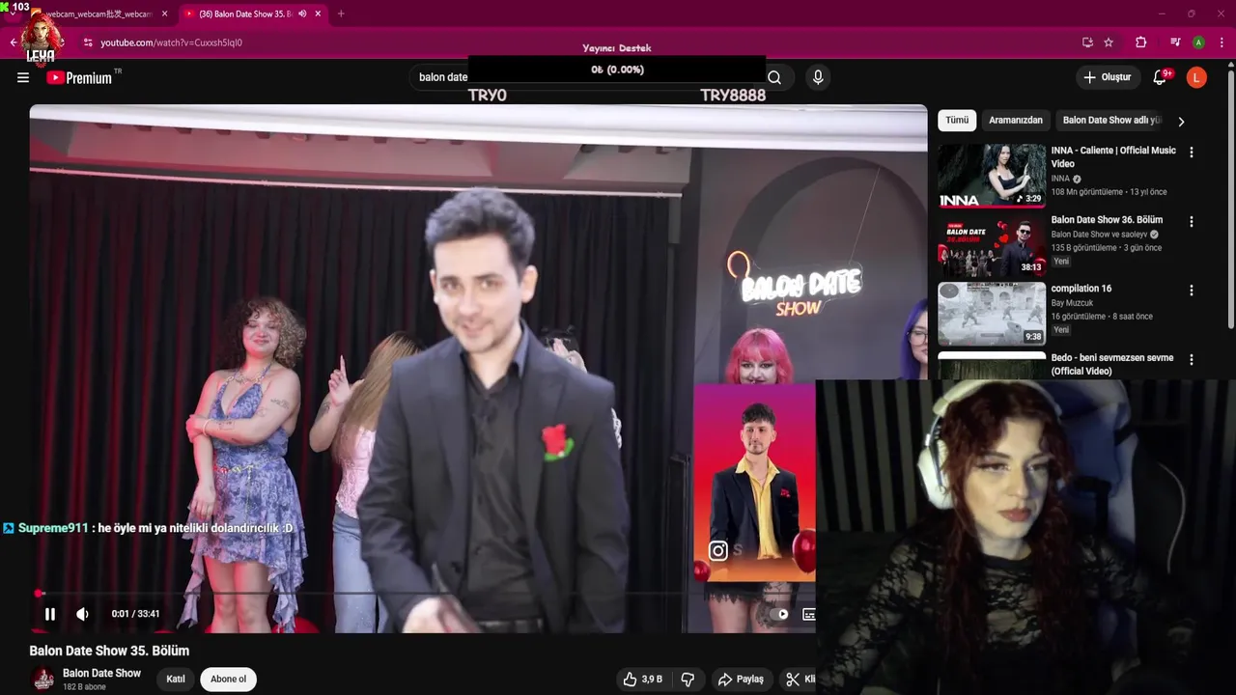Screen dimensions: 1236x695
Task: Open the account avatar menu
Action: pos(1196,77)
